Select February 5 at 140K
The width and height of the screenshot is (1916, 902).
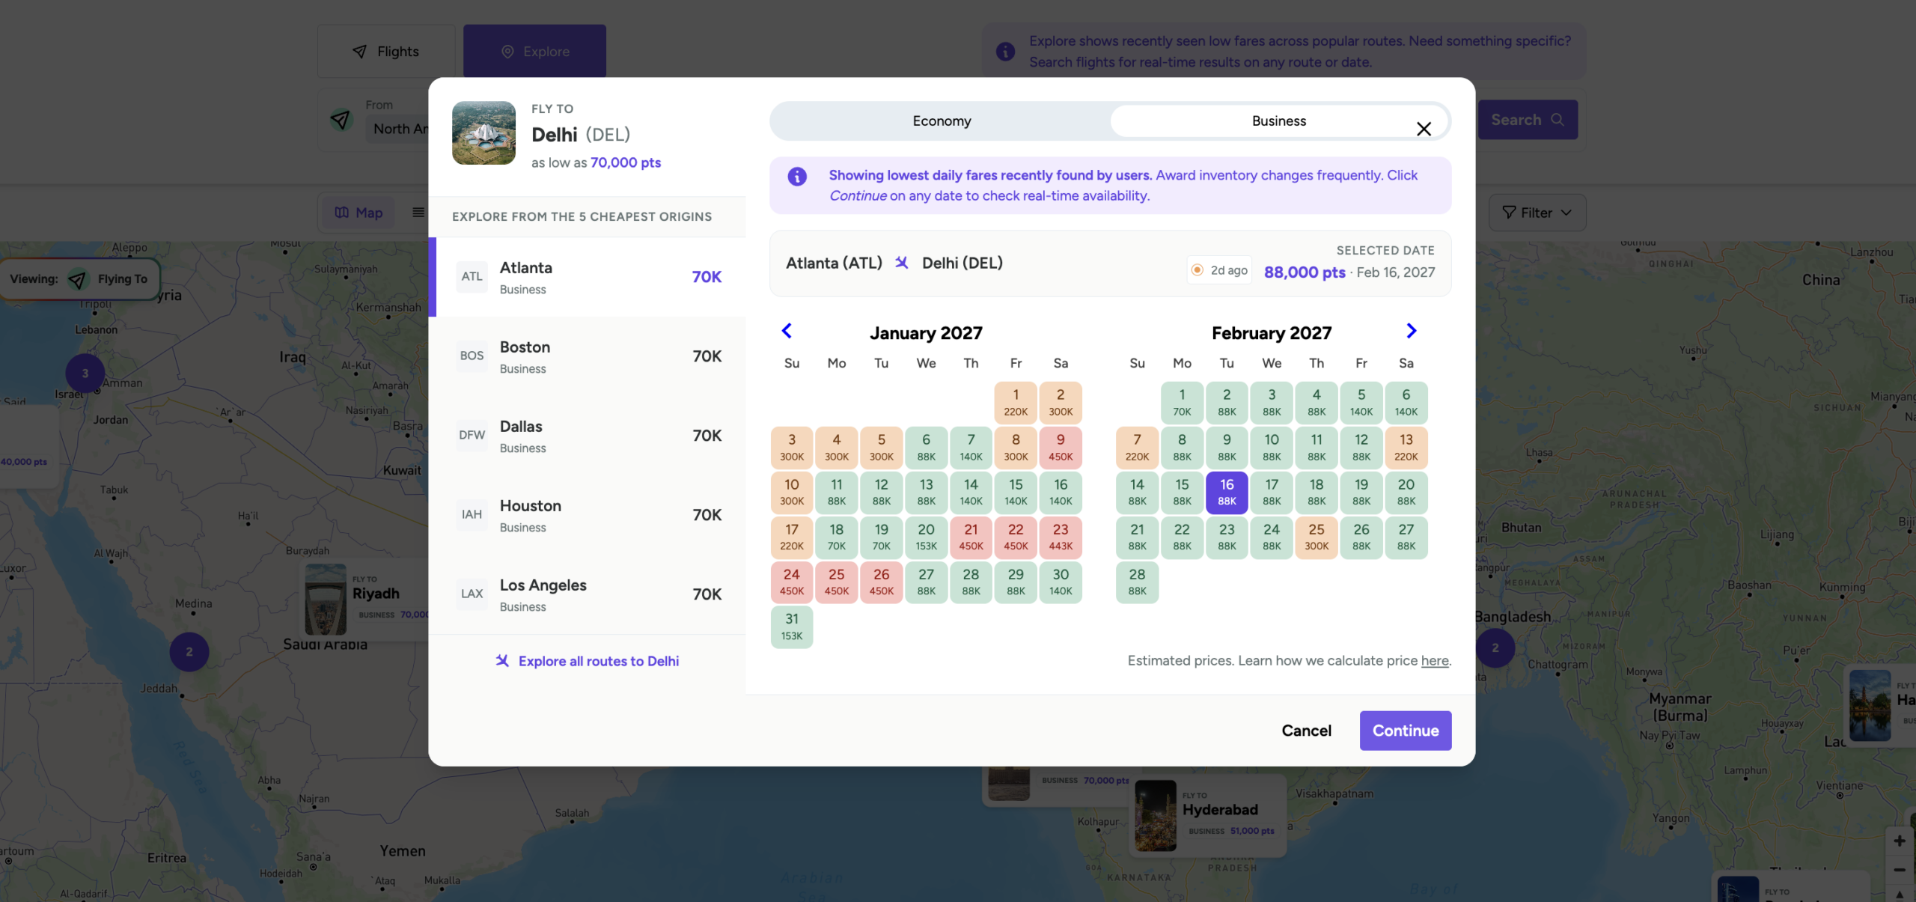coord(1361,403)
